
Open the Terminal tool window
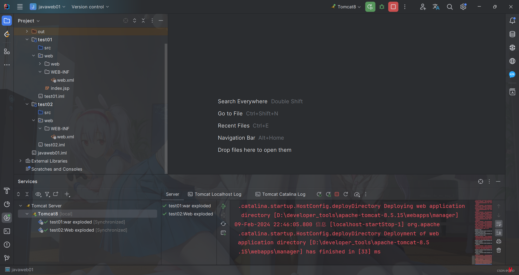coord(7,231)
